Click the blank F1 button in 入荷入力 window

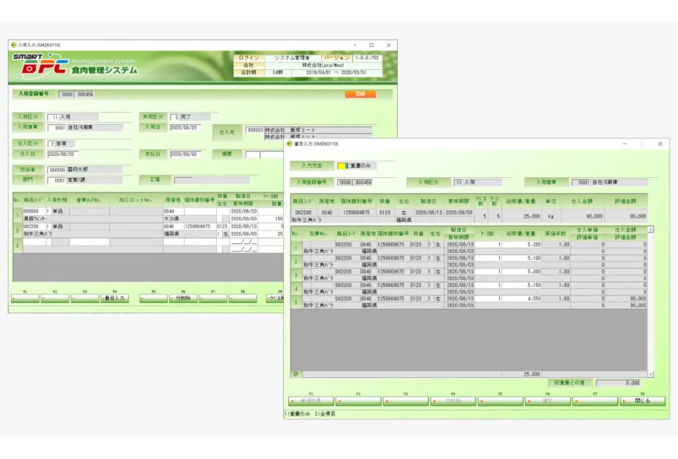coord(25,298)
